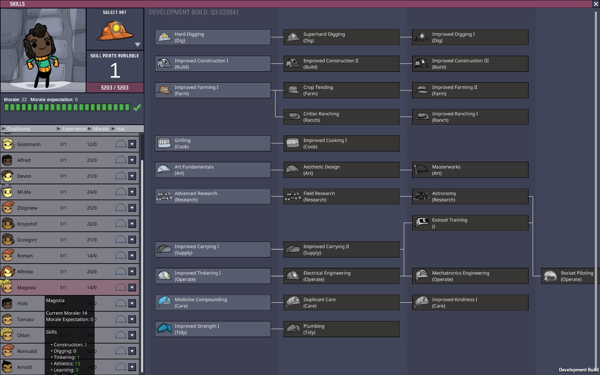Click the Improved Farming I hat icon
The height and width of the screenshot is (375, 600).
164,90
